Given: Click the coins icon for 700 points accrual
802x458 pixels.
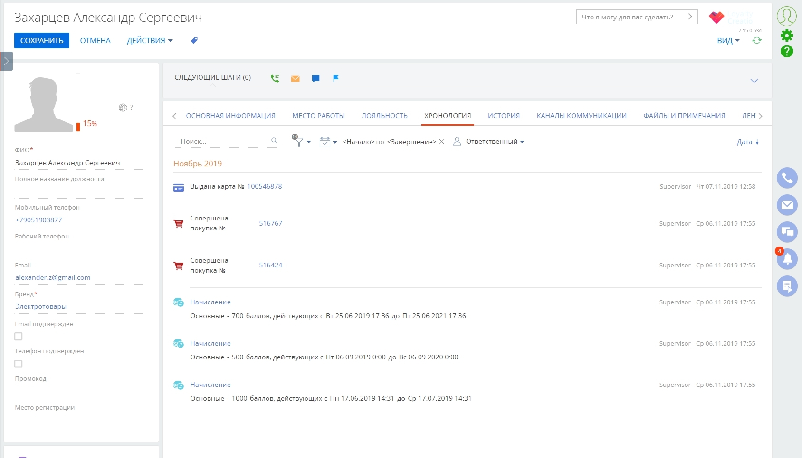Looking at the screenshot, I should pyautogui.click(x=179, y=302).
